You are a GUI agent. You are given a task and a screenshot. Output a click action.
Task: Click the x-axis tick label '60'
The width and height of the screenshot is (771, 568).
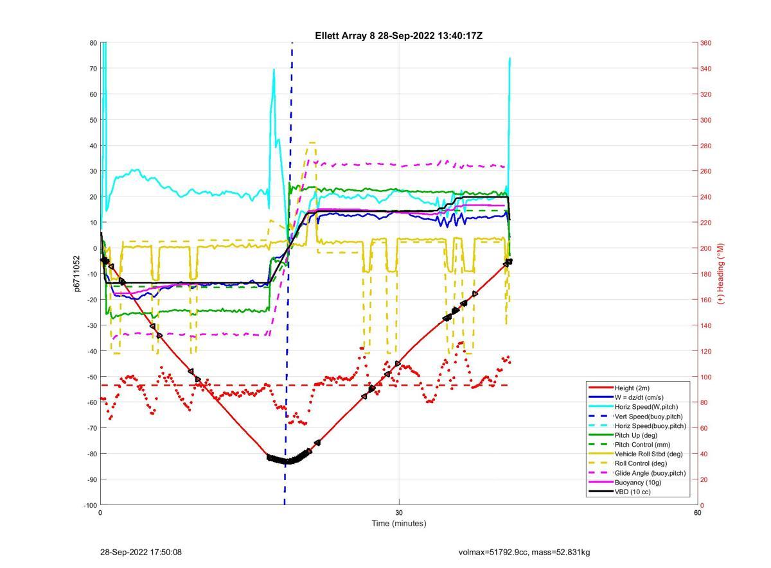point(698,513)
